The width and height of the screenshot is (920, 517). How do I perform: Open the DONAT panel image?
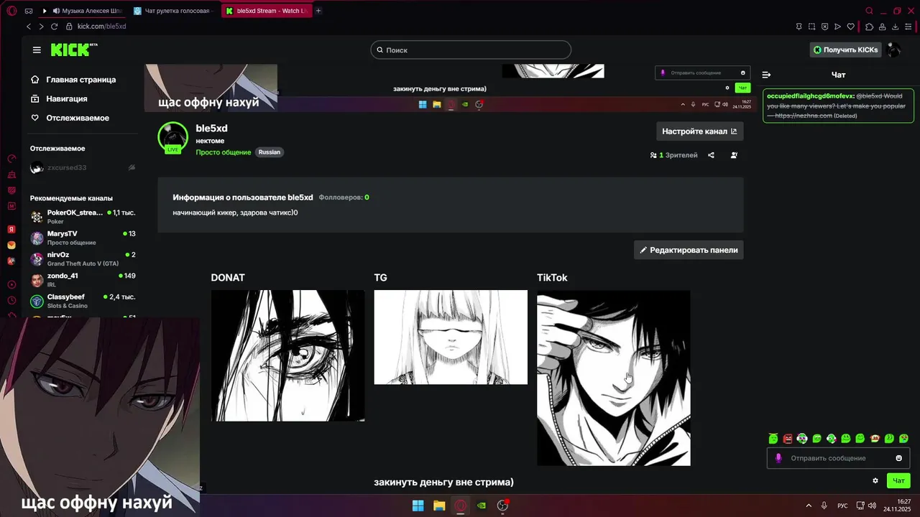pyautogui.click(x=287, y=355)
